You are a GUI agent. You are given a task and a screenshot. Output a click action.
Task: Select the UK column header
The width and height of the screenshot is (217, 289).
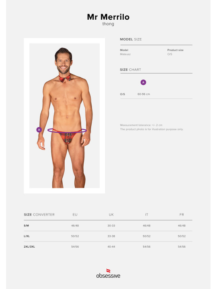coord(111,214)
